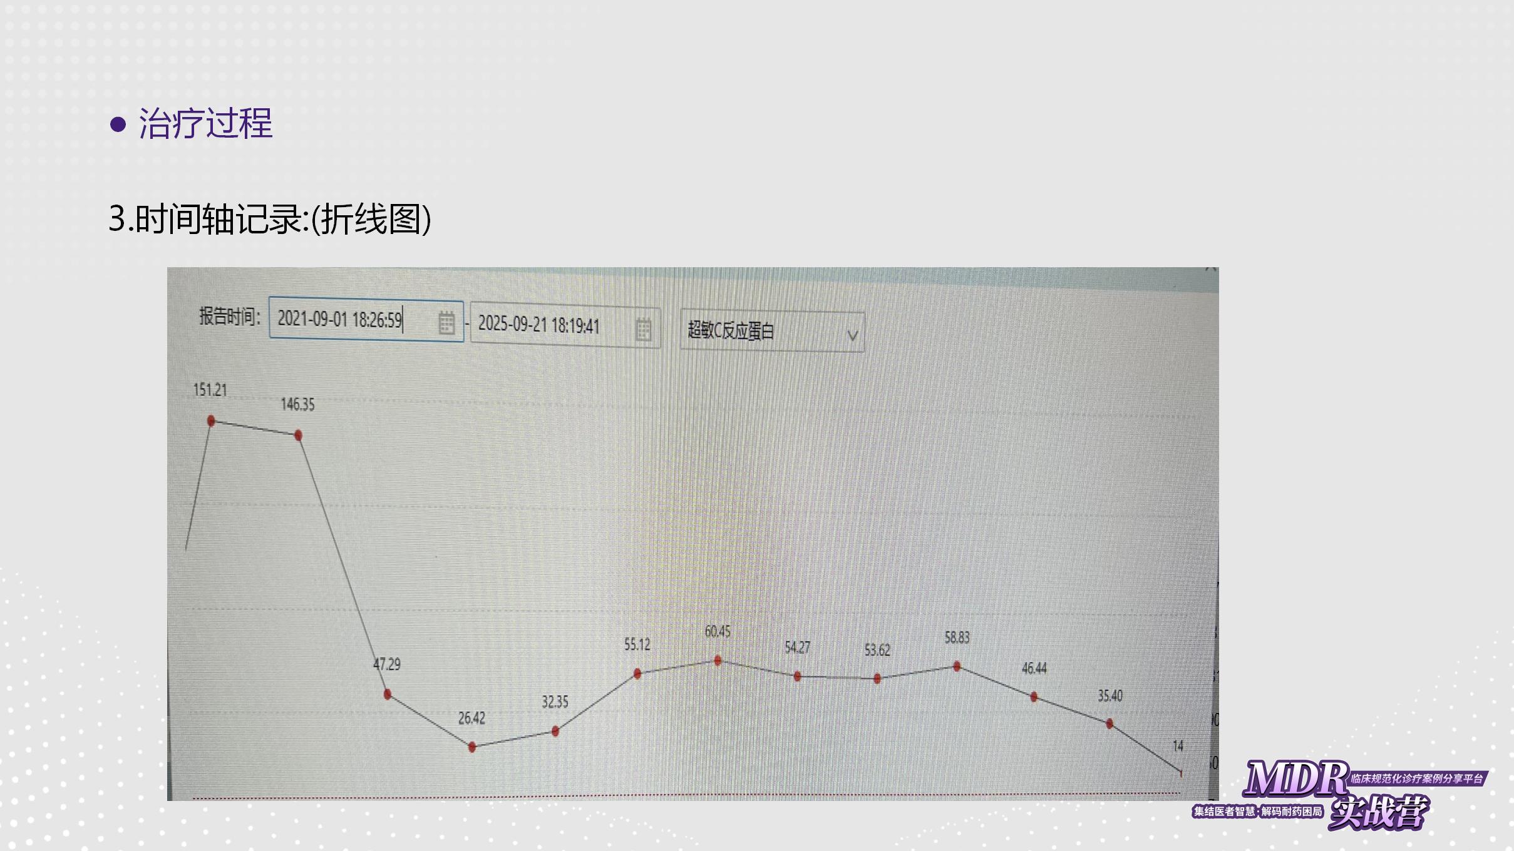1514x851 pixels.
Task: Select the 47.29 data point
Action: pyautogui.click(x=388, y=694)
